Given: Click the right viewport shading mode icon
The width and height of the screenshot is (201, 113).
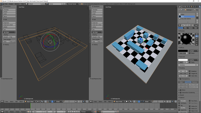Looking at the screenshot, I should point(127,101).
